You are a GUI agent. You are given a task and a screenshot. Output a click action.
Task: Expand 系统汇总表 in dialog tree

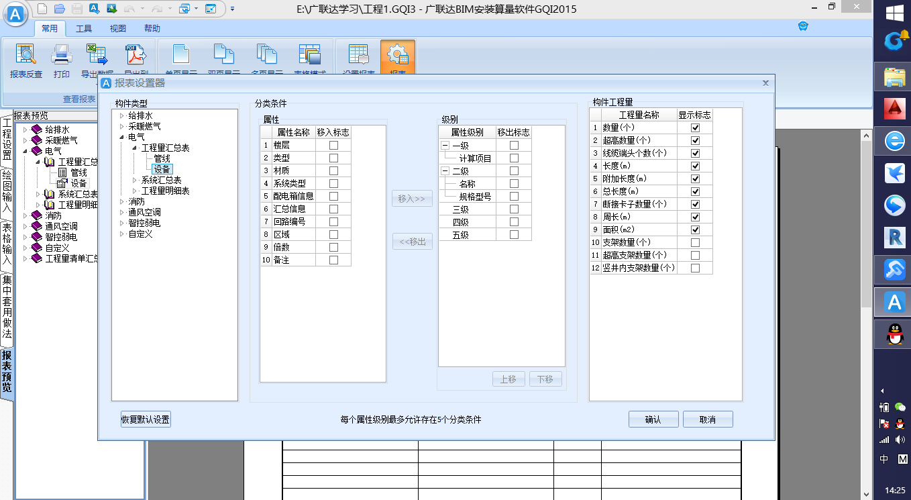pyautogui.click(x=135, y=180)
